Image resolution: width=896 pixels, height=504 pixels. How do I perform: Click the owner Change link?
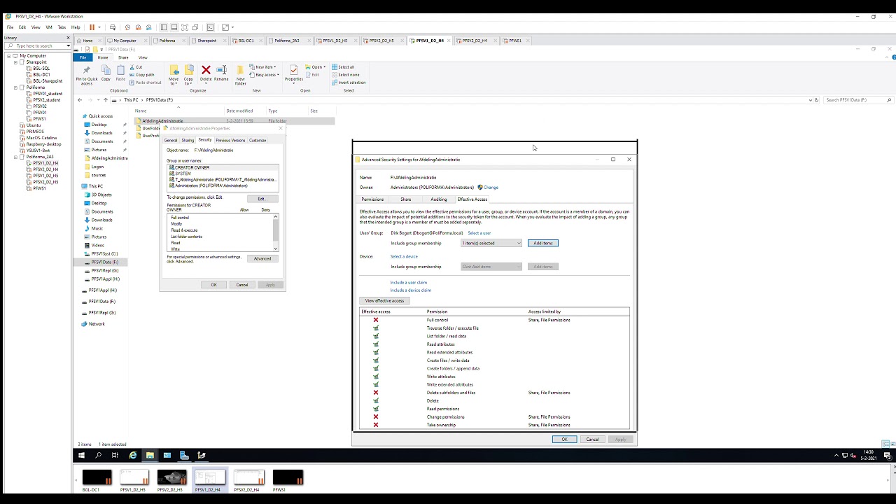(x=491, y=188)
